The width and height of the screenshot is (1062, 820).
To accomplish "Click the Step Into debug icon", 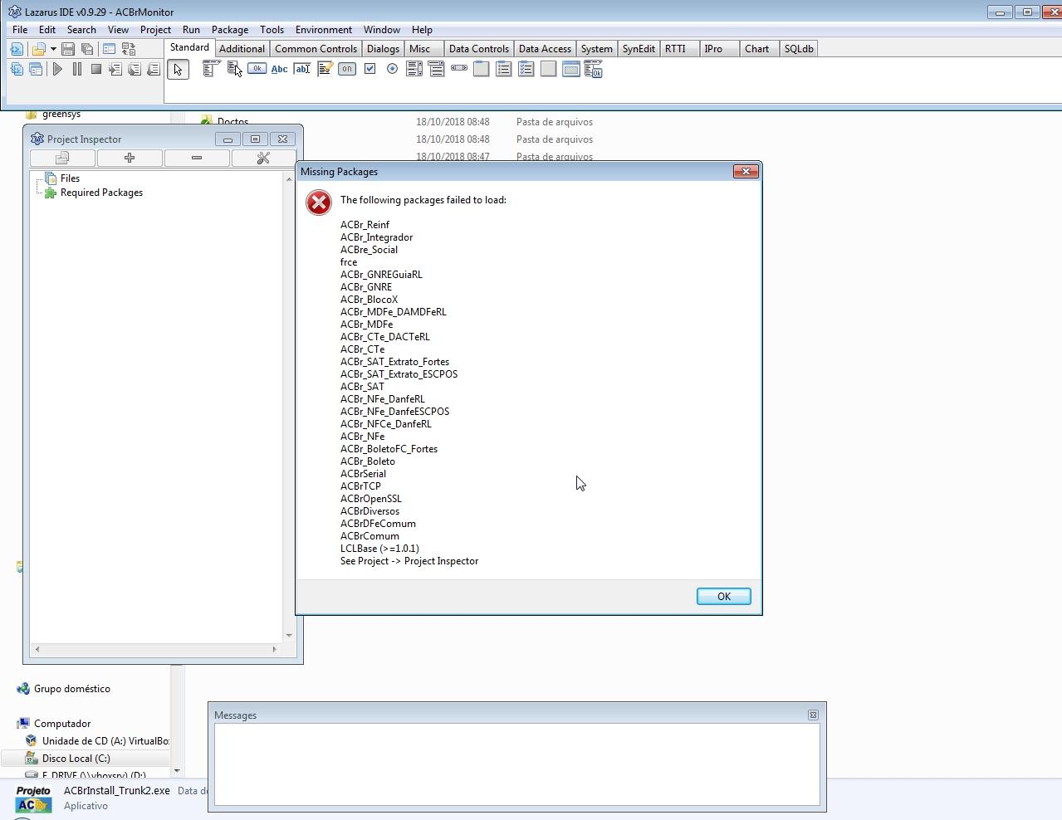I will pyautogui.click(x=115, y=70).
